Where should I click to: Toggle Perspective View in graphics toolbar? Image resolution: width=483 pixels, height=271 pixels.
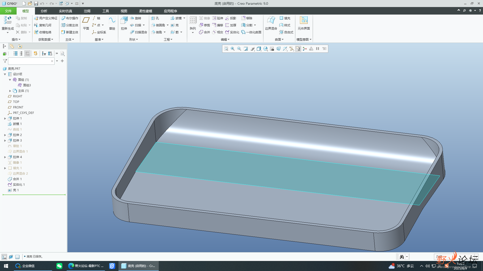(278, 49)
